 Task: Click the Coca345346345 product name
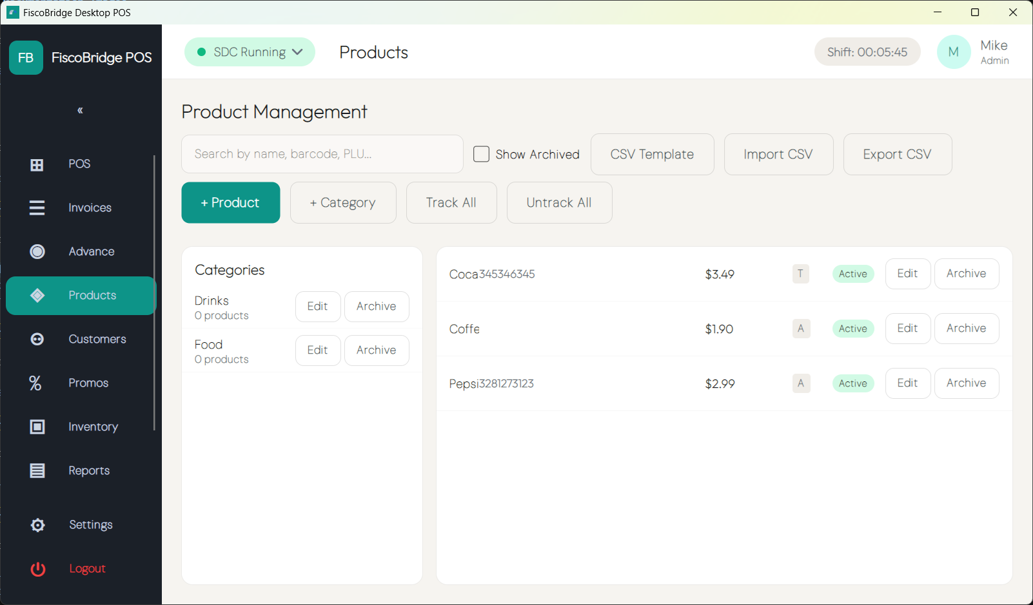492,274
